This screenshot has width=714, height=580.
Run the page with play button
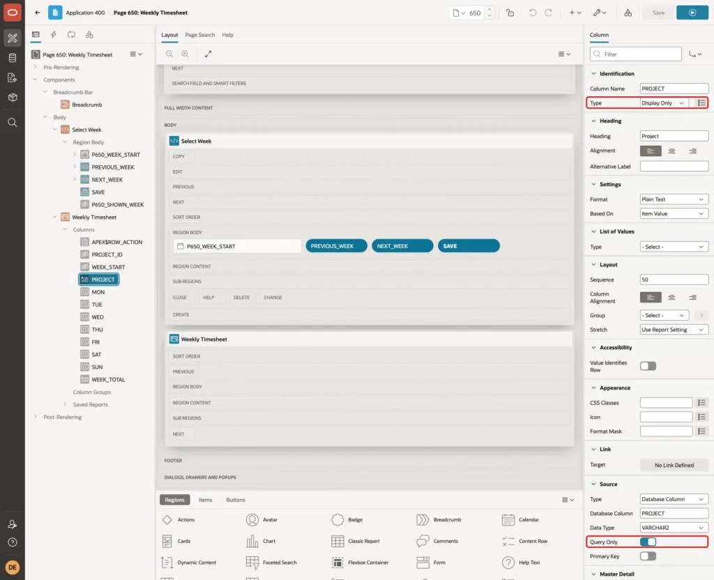tap(692, 13)
